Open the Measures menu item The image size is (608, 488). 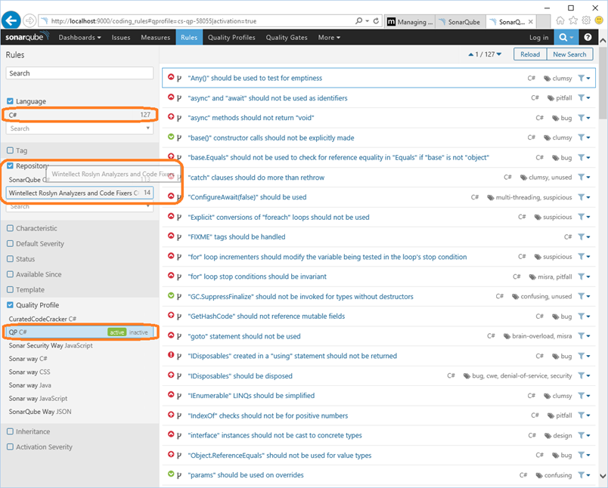tap(156, 38)
